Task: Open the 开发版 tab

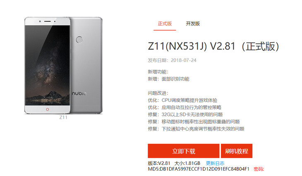Action: coord(193,23)
